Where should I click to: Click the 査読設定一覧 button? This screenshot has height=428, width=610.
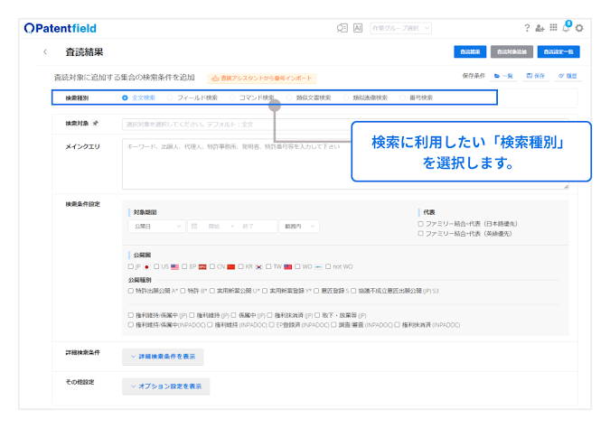(x=558, y=52)
